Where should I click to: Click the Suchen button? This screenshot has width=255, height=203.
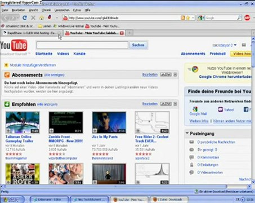click(138, 45)
